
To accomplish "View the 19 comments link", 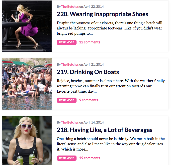I will pos(89,158).
